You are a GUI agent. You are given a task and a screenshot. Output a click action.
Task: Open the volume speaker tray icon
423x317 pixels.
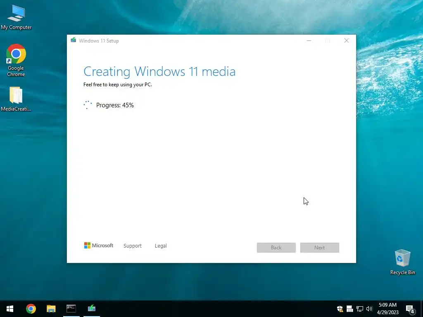[369, 309]
